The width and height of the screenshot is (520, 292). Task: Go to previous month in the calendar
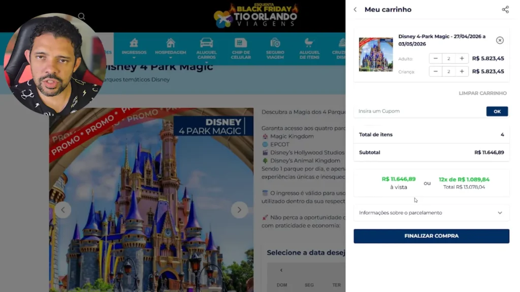click(x=281, y=271)
